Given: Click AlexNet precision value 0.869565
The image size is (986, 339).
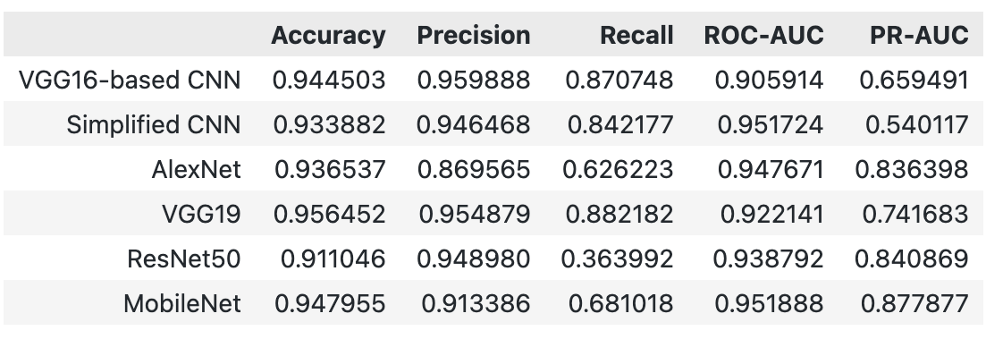Looking at the screenshot, I should tap(474, 169).
